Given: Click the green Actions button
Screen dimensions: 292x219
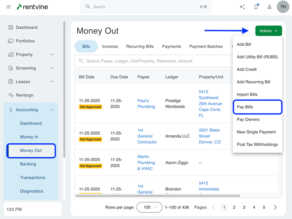Looking at the screenshot, I should click(268, 31).
